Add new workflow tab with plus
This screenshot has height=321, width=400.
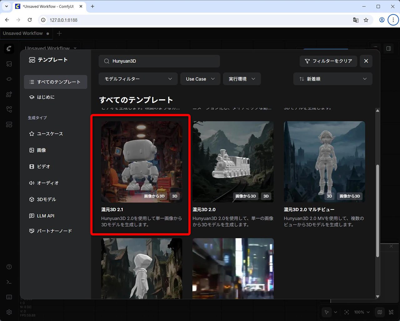(59, 33)
